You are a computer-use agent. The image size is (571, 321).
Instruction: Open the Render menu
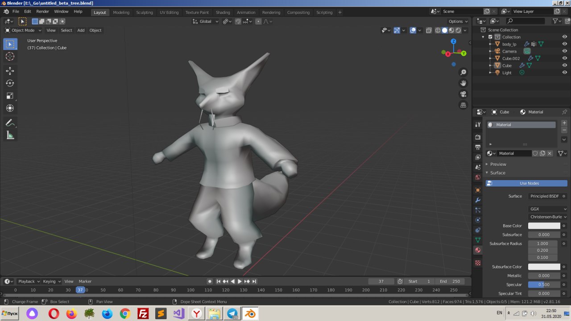pyautogui.click(x=43, y=12)
